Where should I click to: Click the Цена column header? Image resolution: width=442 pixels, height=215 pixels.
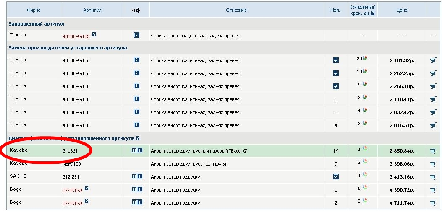(x=401, y=10)
